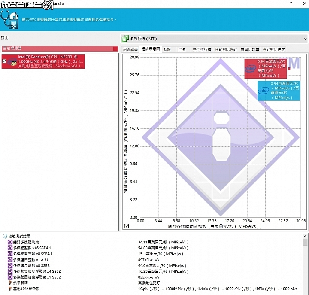The height and width of the screenshot is (295, 309).
Task: Click the purple icon of the x4 SSE2 row
Action: (x=10, y=271)
